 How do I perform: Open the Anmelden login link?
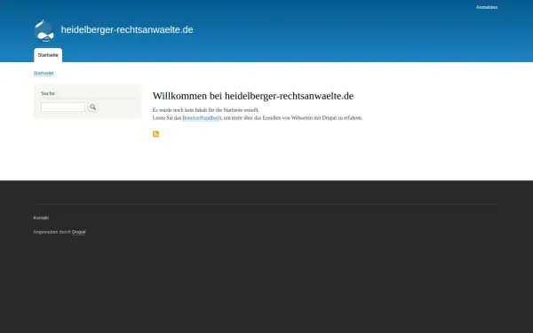487,7
